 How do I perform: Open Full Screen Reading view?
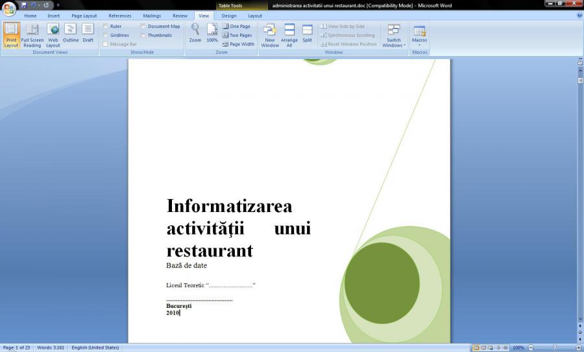pos(32,35)
